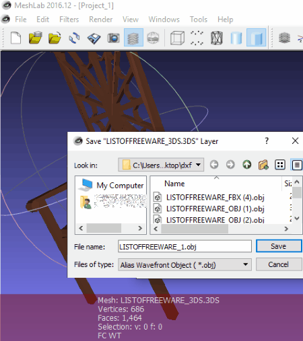Open the Files of type dropdown
Image resolution: width=303 pixels, height=341 pixels.
184,265
